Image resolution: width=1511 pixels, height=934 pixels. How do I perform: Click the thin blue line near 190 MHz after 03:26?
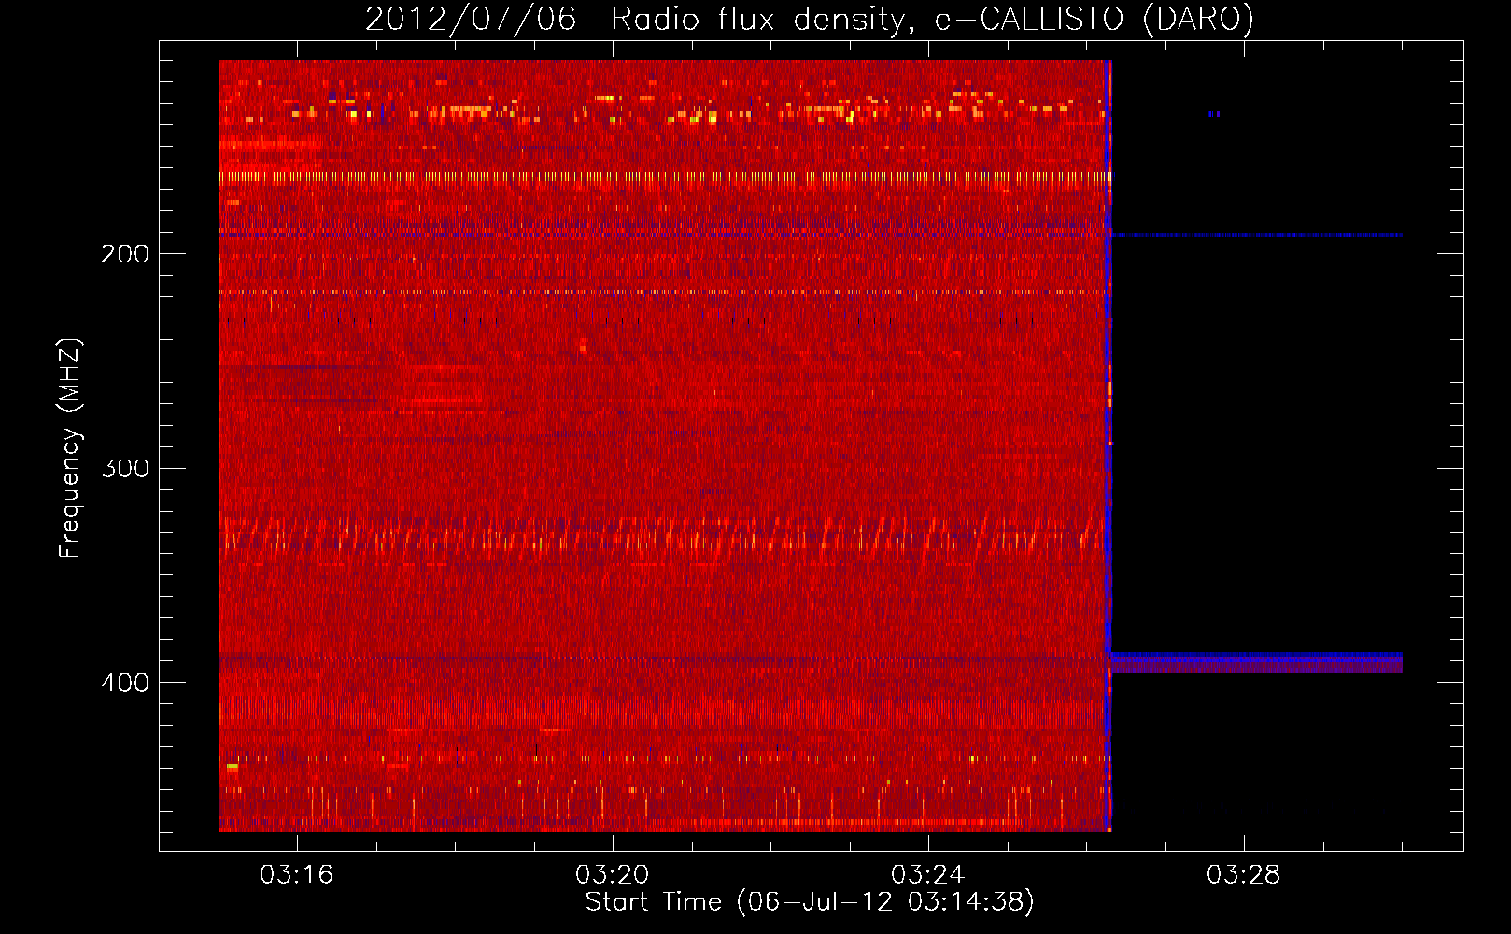(1256, 235)
